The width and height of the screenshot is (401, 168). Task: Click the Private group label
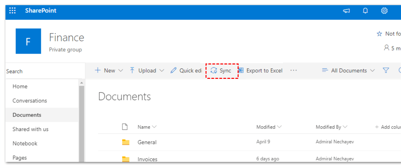coord(65,50)
